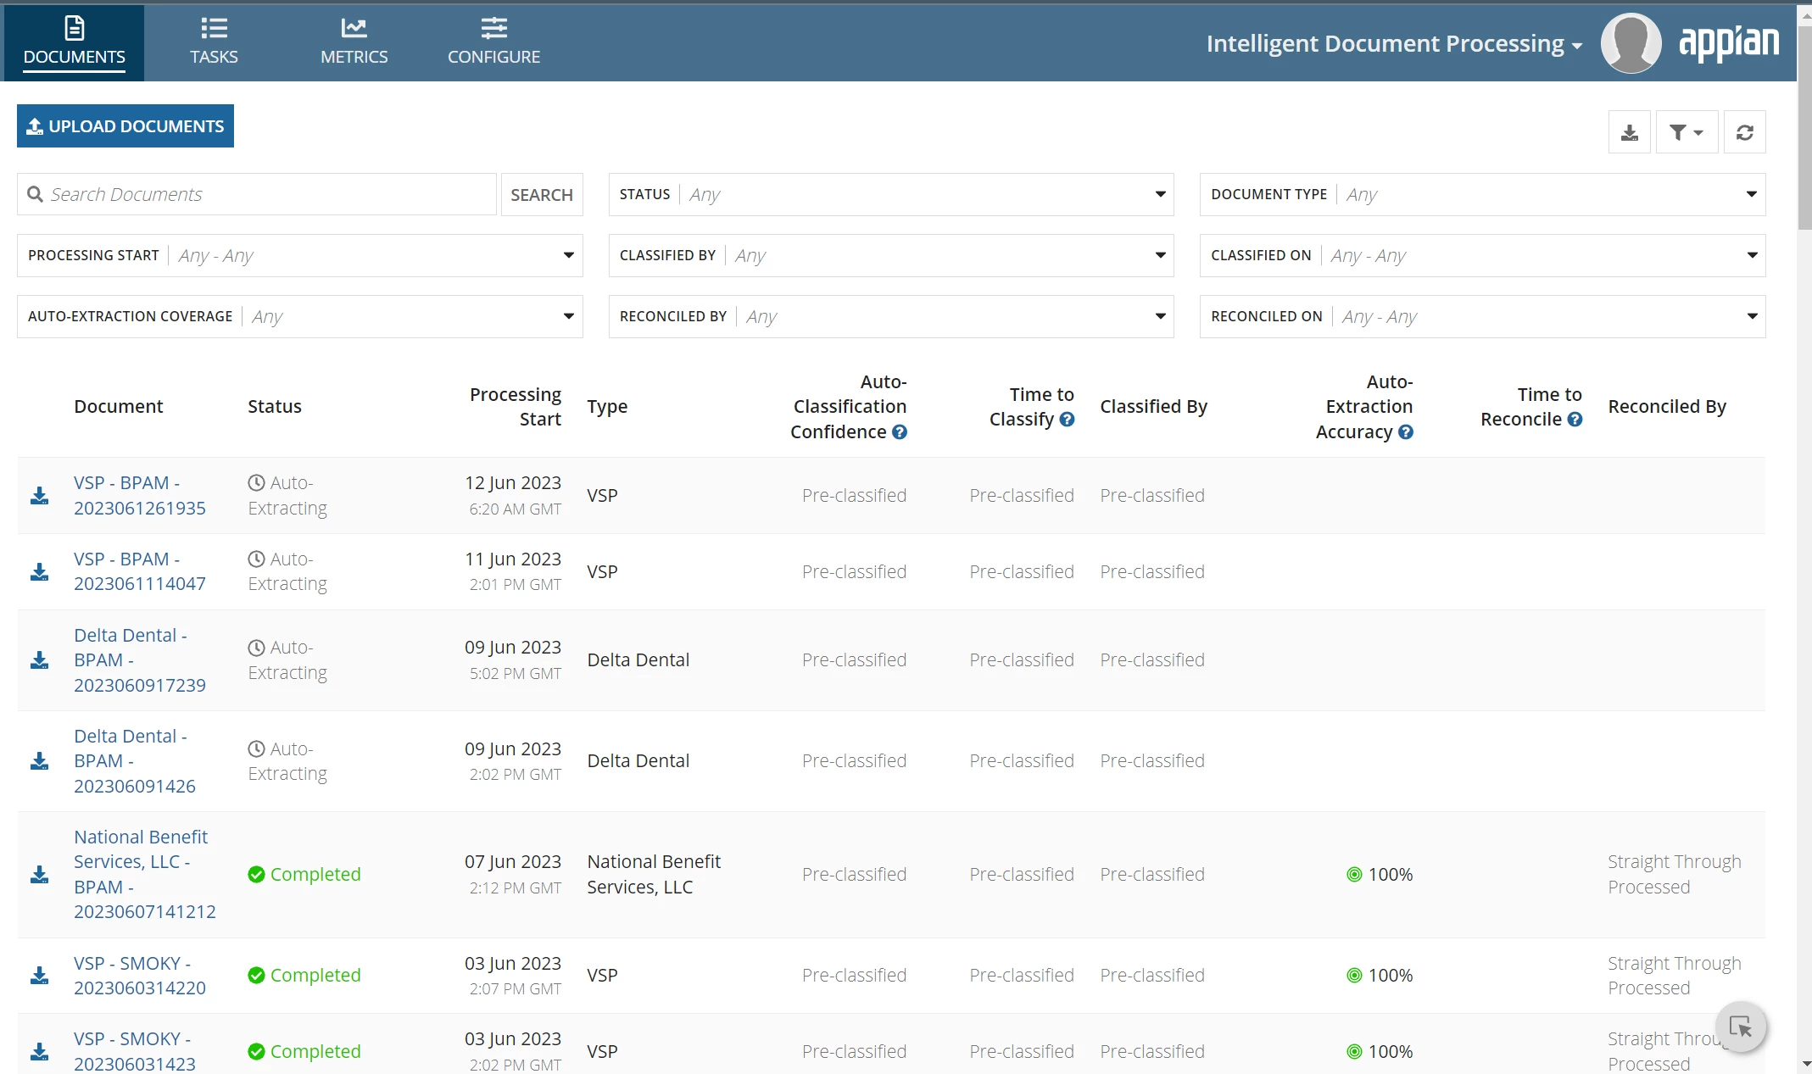Click the floating cursor tool button

[1741, 1027]
